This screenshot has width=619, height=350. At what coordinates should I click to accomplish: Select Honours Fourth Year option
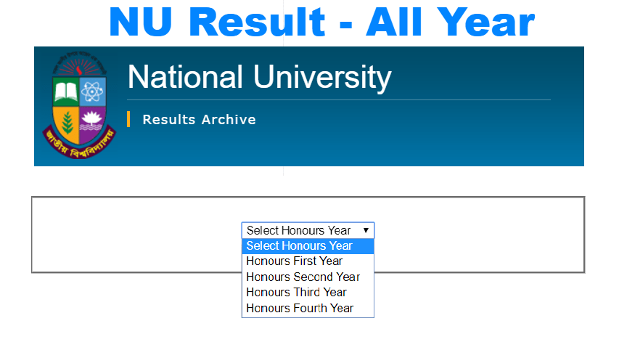tap(300, 308)
